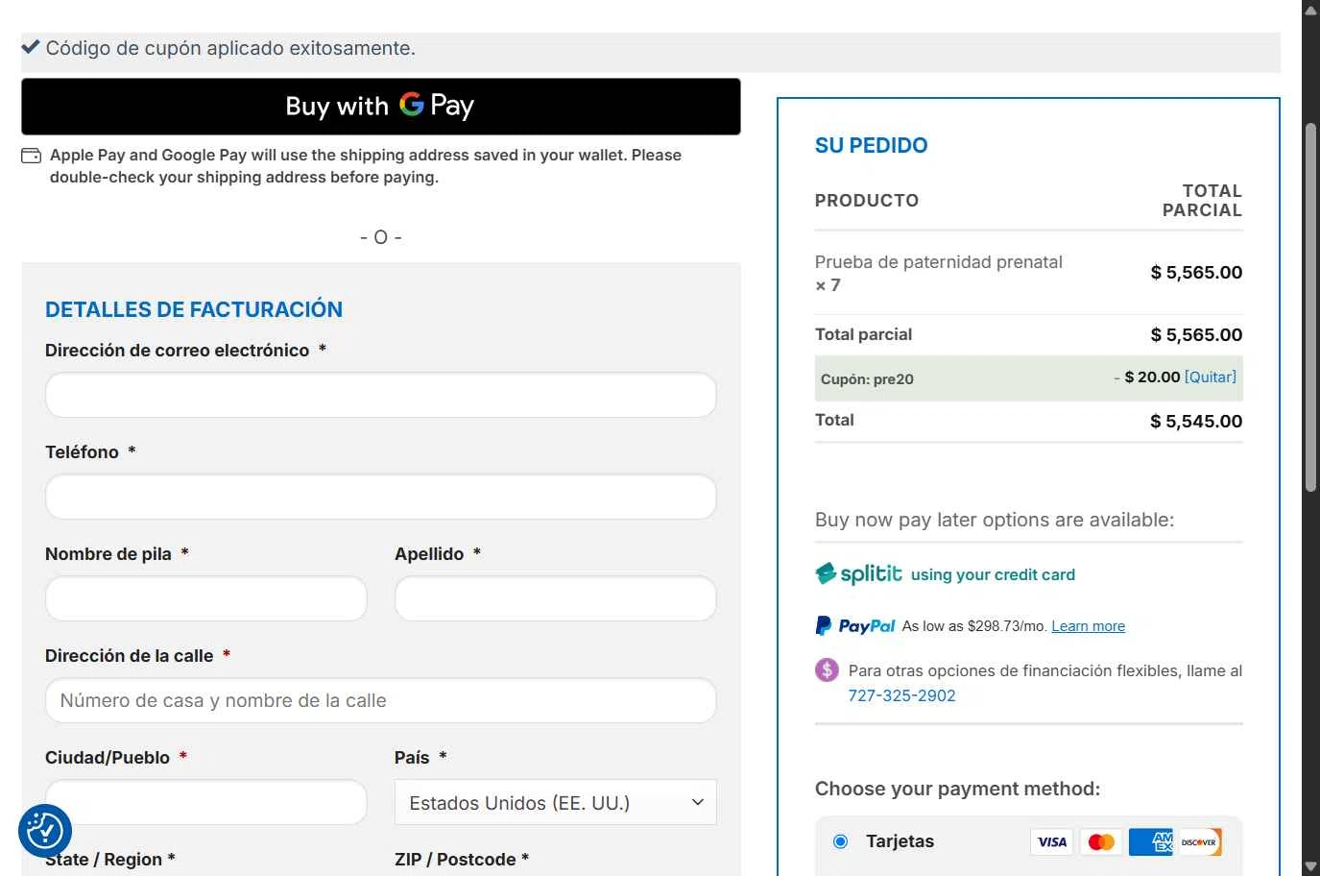
Task: Click the DETALLES DE FACTURACIÓN heading
Action: (x=194, y=309)
